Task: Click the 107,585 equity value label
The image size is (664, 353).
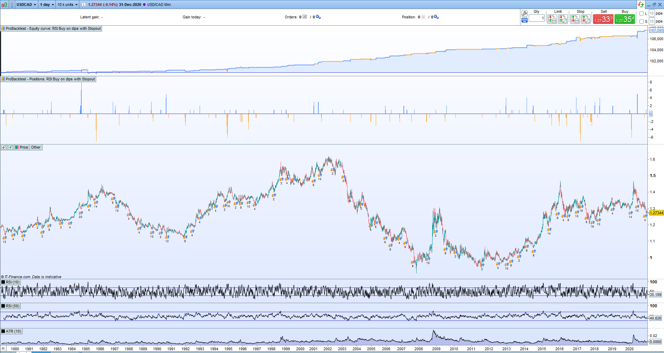Action: 656,30
